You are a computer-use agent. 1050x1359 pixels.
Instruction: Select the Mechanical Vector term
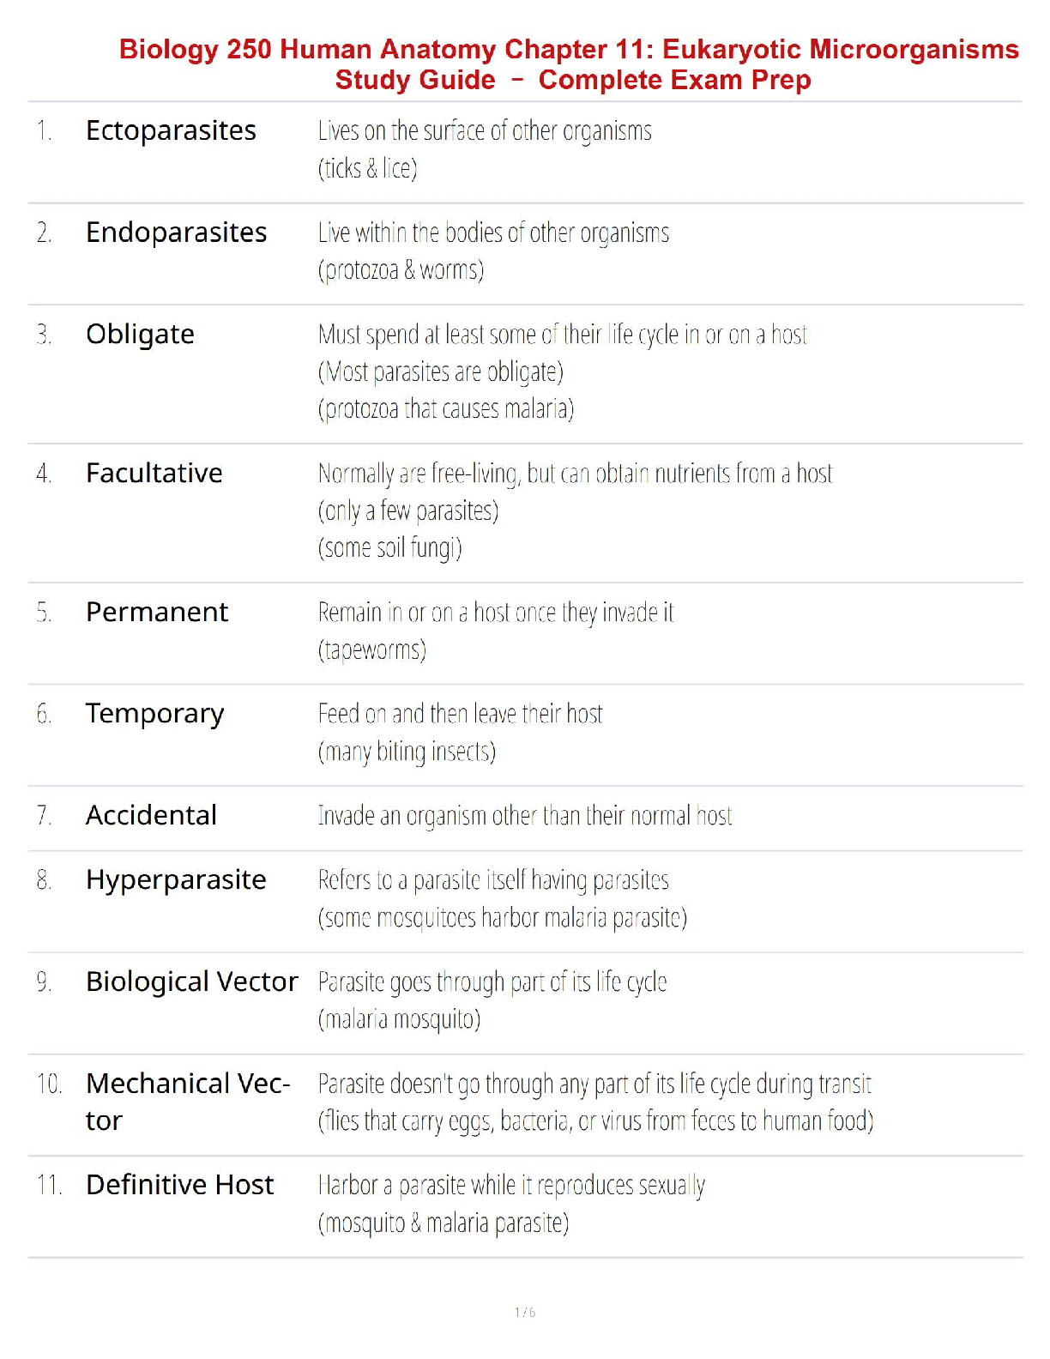click(x=188, y=1101)
